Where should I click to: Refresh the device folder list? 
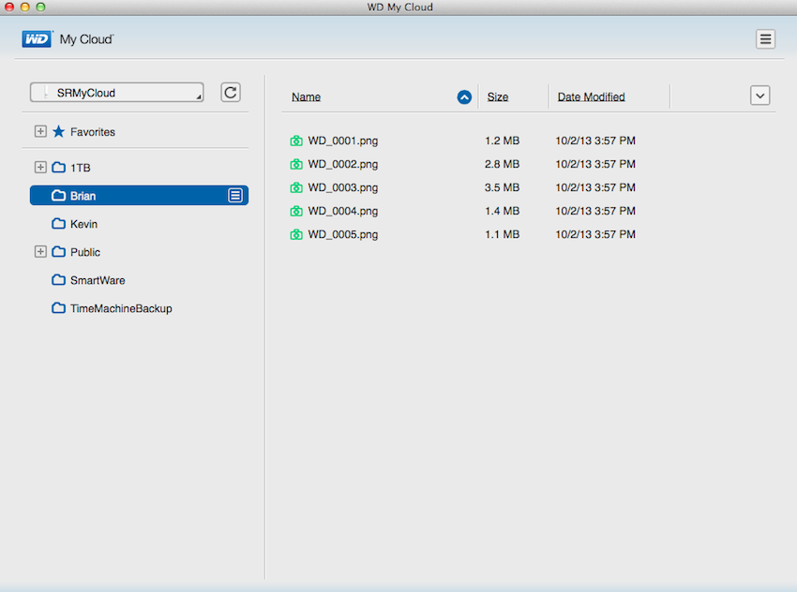pos(231,93)
